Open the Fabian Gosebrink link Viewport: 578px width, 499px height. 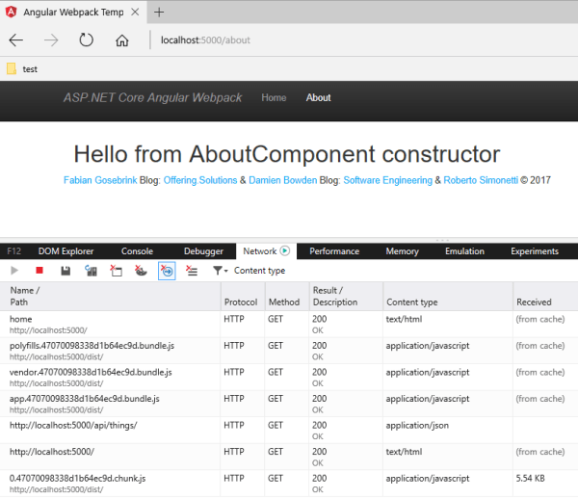100,180
